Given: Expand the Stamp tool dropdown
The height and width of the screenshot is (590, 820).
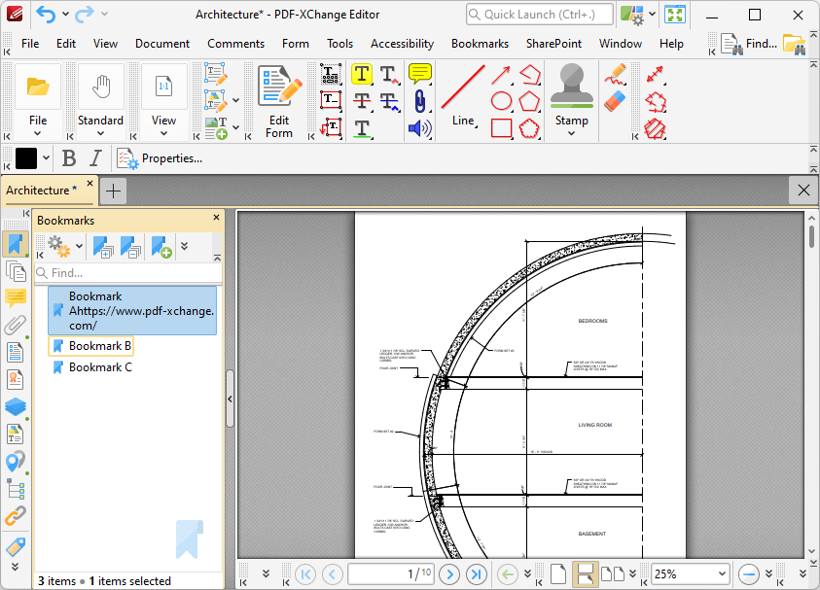Looking at the screenshot, I should 572,133.
